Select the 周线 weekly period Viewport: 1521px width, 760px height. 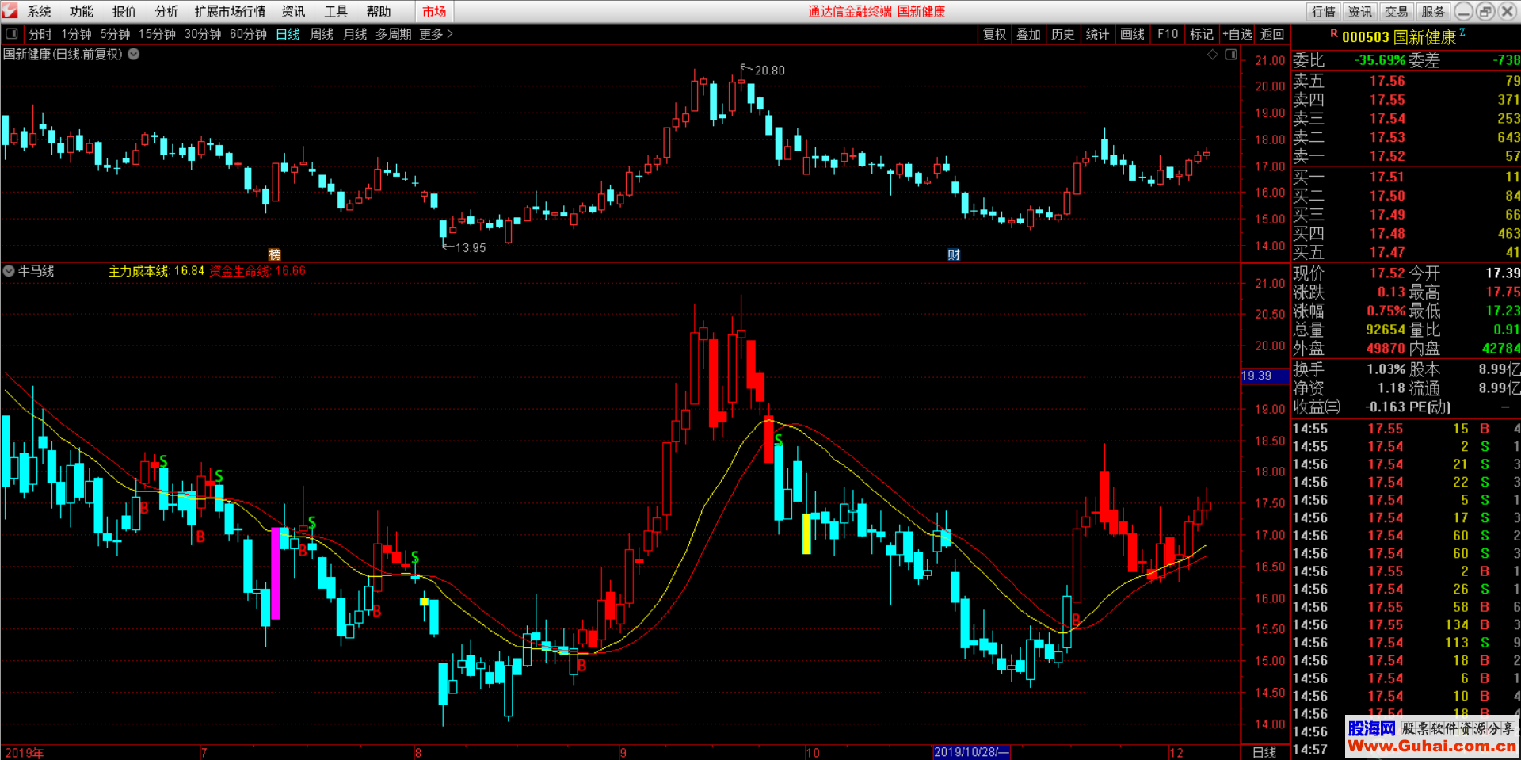[x=322, y=34]
